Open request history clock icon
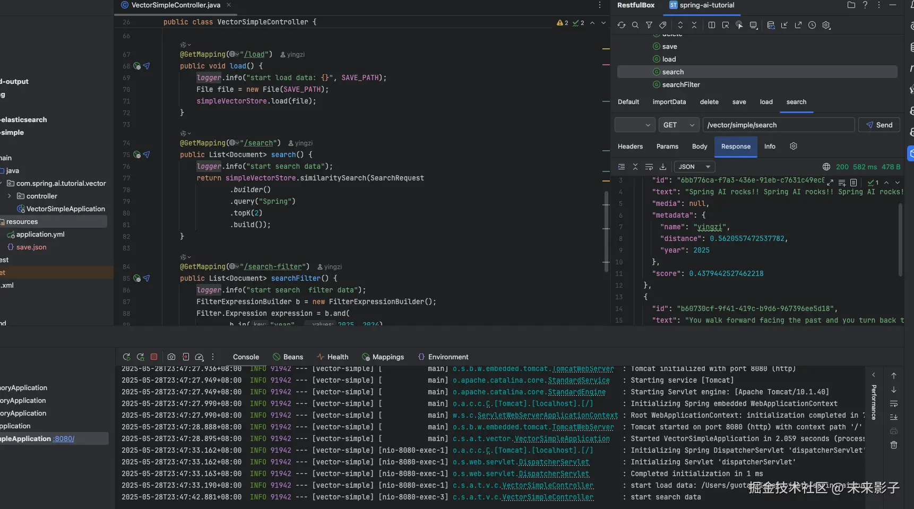Screen dimensions: 914x509 click(x=812, y=25)
